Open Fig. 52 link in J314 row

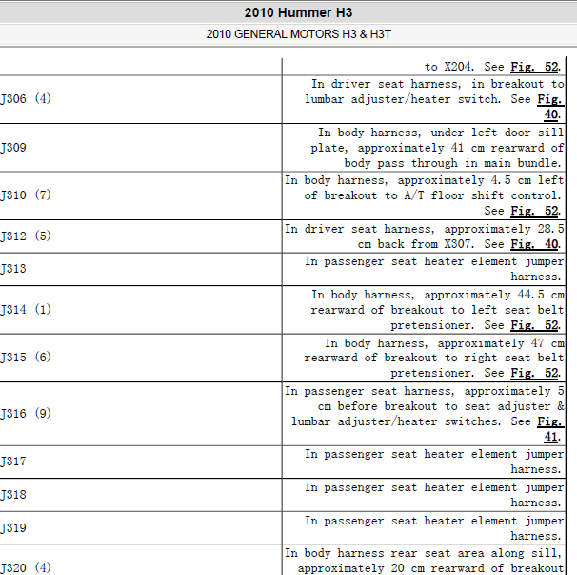[x=535, y=325]
